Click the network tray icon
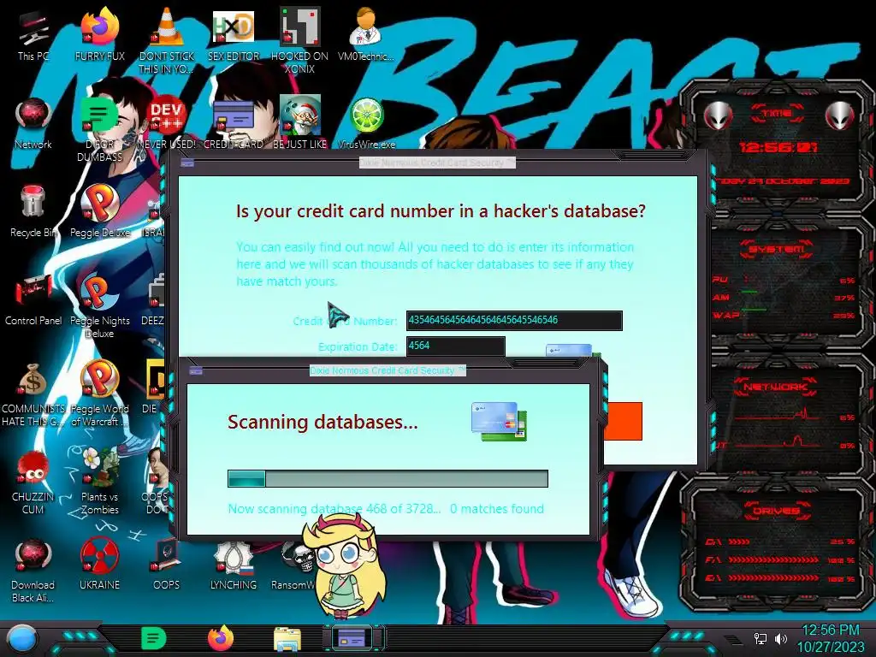The width and height of the screenshot is (876, 657). (761, 638)
